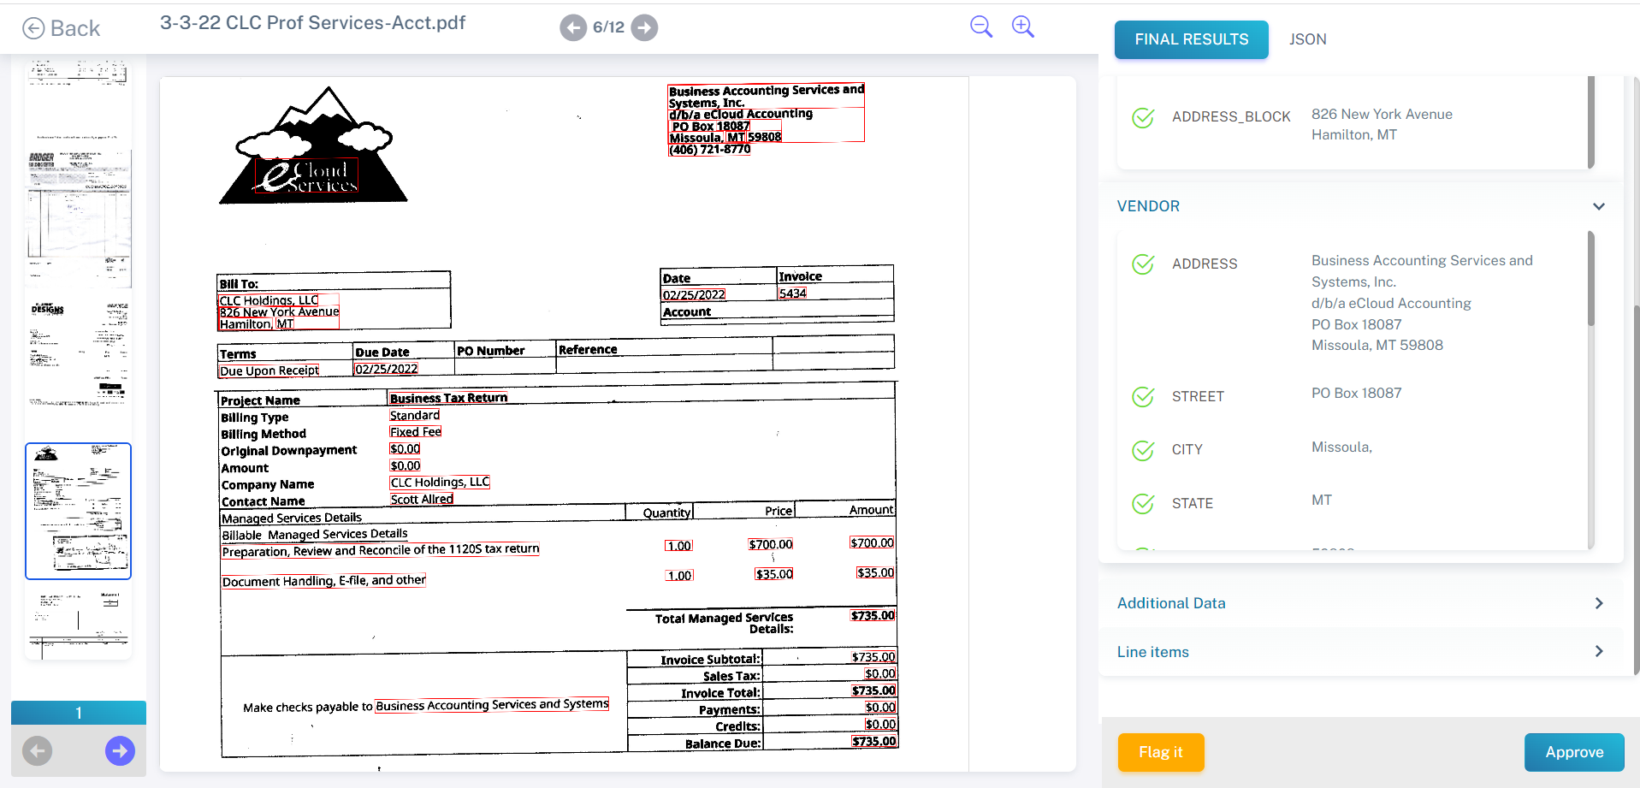Click the '$700.00' price value
The width and height of the screenshot is (1640, 788).
(771, 545)
